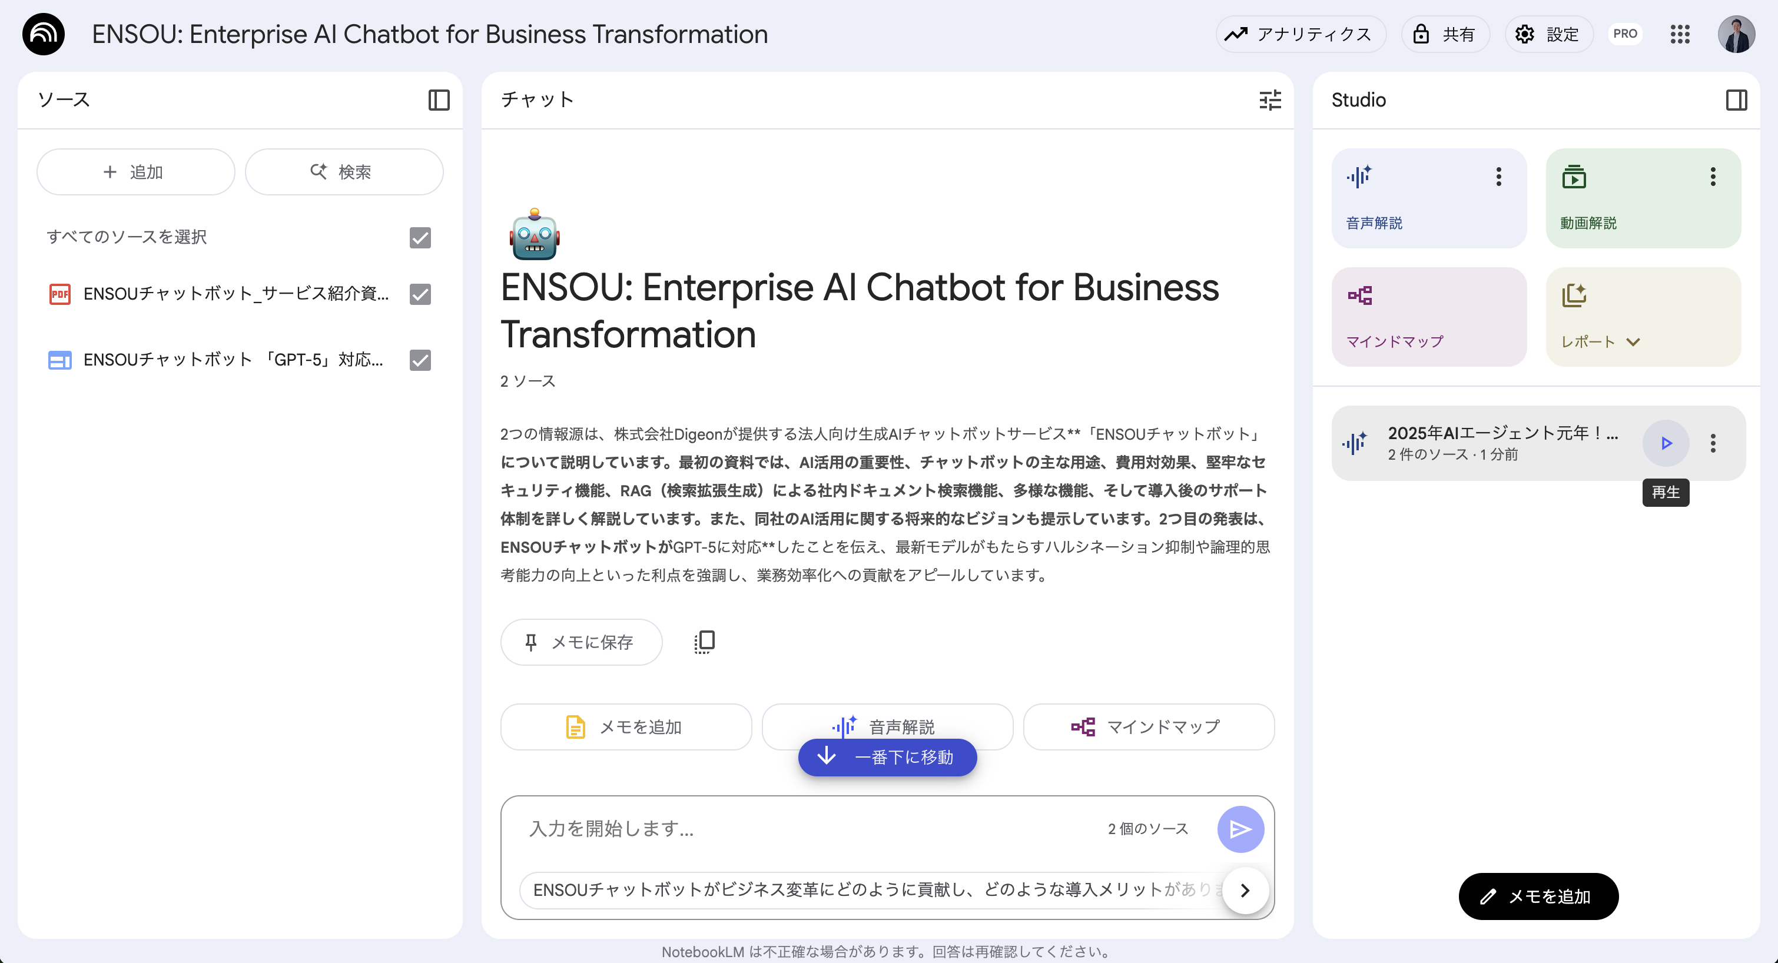Viewport: 1778px width, 963px height.
Task: Play the 2025年AIエージェント元年 audio overview
Action: [x=1666, y=443]
